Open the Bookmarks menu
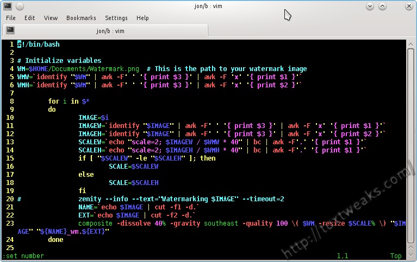 click(81, 18)
